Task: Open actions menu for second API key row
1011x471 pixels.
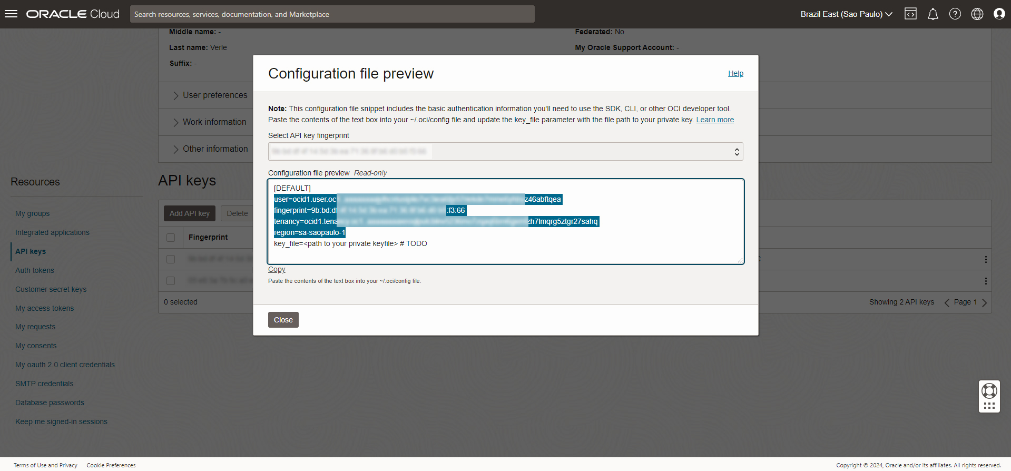Action: click(985, 281)
